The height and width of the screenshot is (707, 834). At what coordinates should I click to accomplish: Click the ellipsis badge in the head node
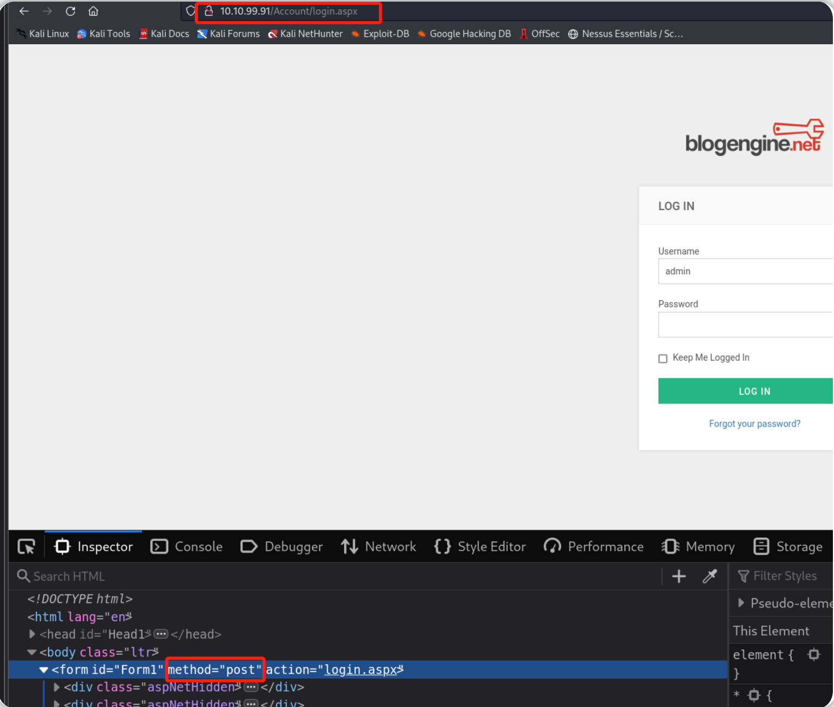pos(161,634)
